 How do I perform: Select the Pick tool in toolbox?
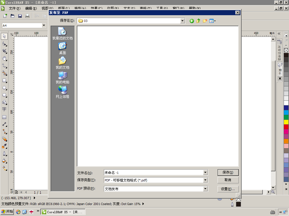4,36
